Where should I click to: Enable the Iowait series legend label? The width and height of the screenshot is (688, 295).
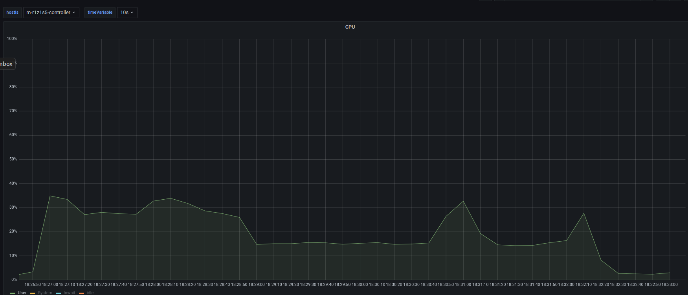click(x=69, y=293)
